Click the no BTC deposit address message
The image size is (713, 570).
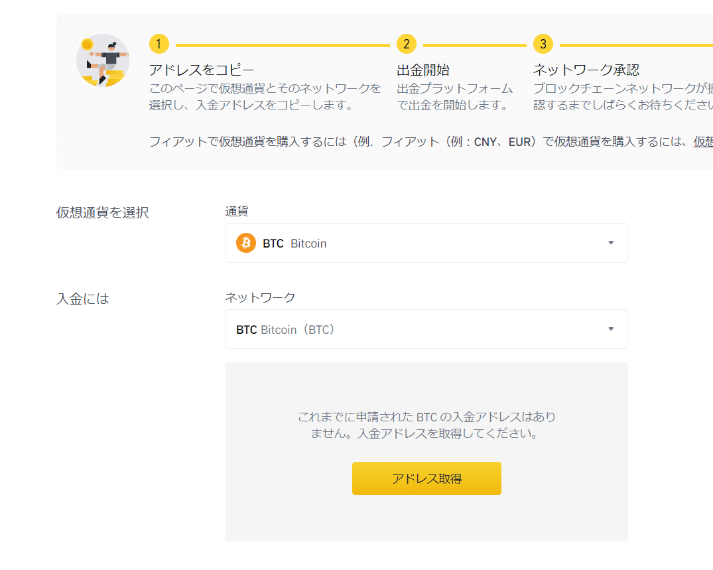coord(426,425)
